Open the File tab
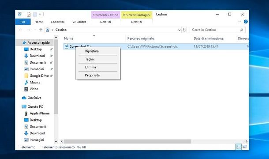269x159 pixels. (23, 22)
